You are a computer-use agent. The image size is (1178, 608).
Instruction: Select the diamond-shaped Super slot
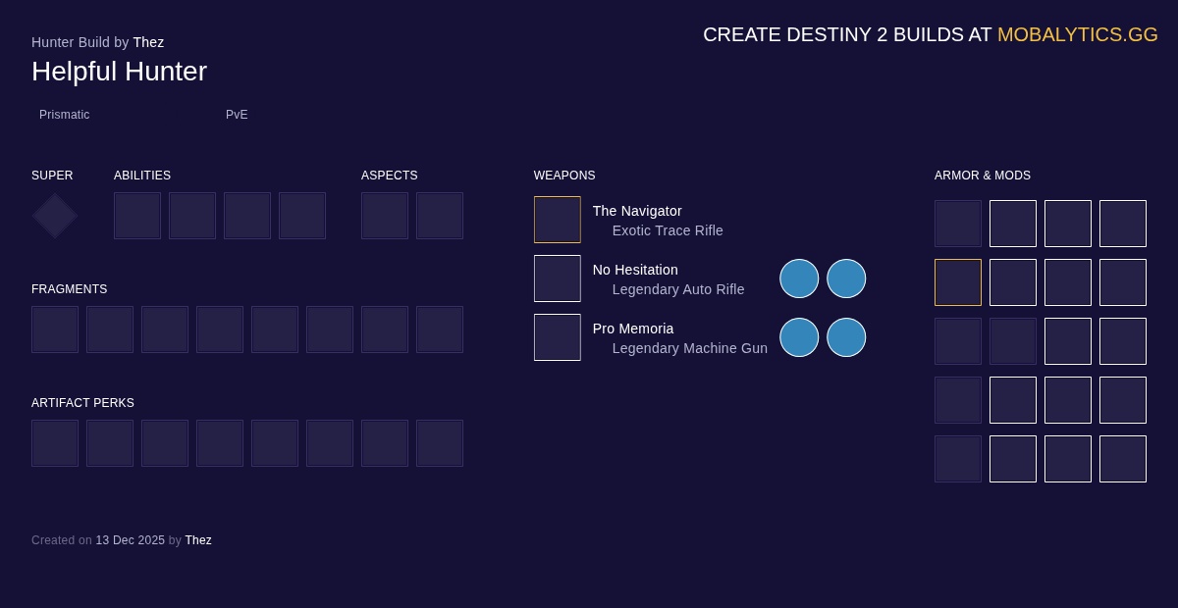tap(54, 215)
